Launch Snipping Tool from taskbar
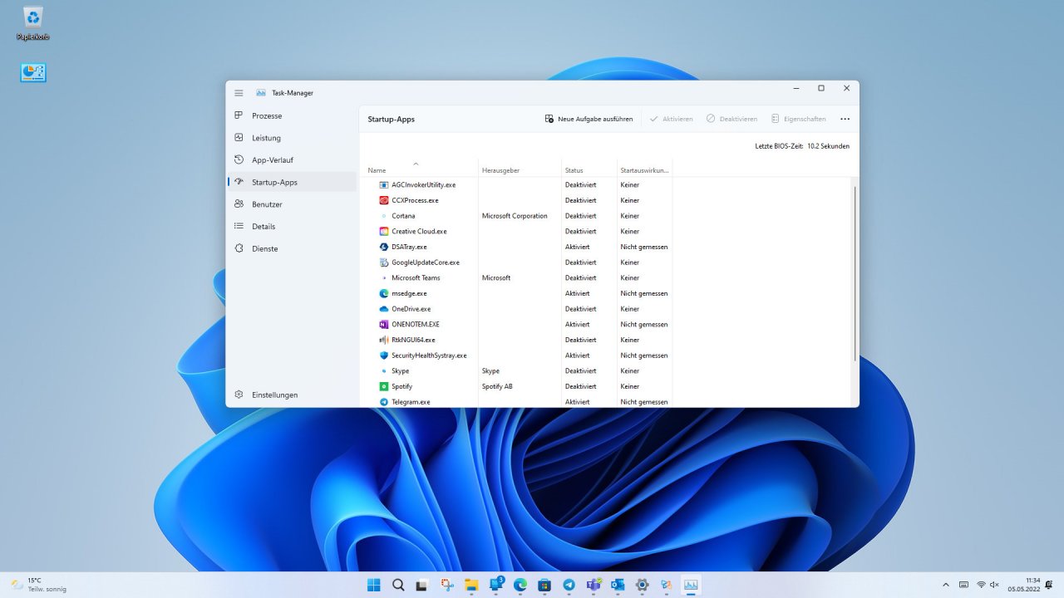Image resolution: width=1064 pixels, height=598 pixels. point(447,585)
